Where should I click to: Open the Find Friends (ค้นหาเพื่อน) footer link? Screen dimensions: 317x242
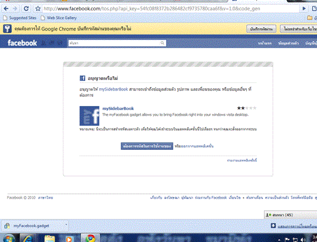click(x=255, y=198)
